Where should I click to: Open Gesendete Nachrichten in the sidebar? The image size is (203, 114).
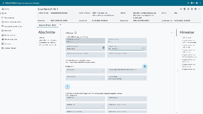[13, 26]
